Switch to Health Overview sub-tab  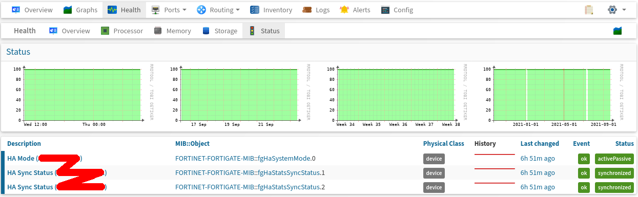(70, 31)
